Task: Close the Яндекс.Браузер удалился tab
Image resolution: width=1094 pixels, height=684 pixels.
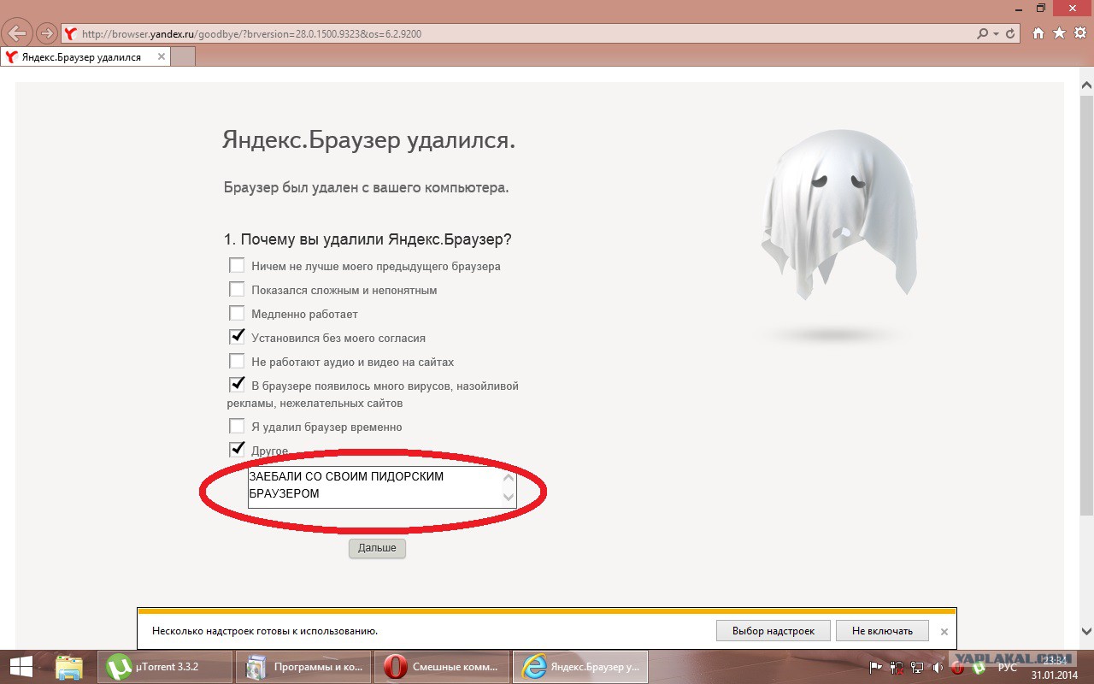Action: coord(161,57)
